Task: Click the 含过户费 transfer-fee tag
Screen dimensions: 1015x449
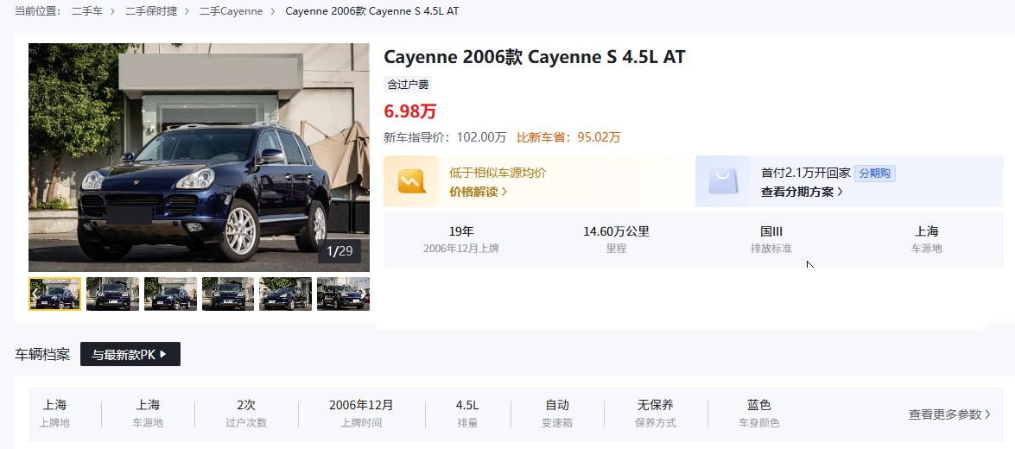Action: (408, 84)
